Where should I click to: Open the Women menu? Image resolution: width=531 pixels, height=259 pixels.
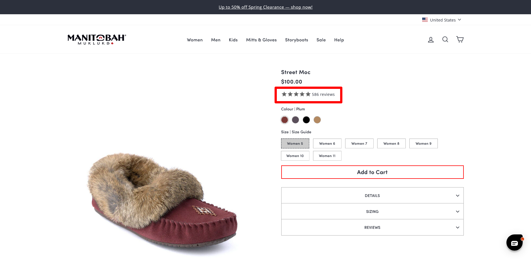click(195, 40)
